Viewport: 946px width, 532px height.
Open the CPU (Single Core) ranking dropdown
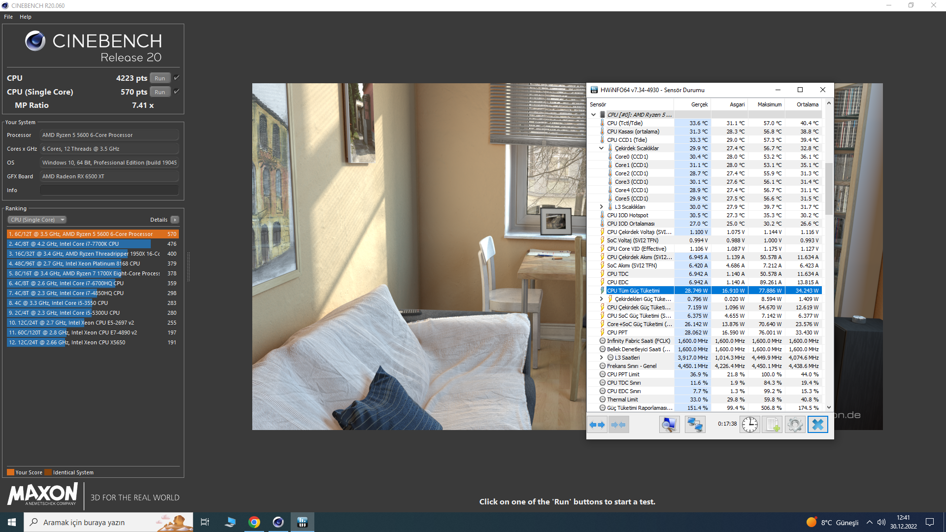(x=37, y=220)
